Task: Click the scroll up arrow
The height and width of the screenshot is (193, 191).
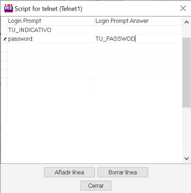Action: click(186, 22)
